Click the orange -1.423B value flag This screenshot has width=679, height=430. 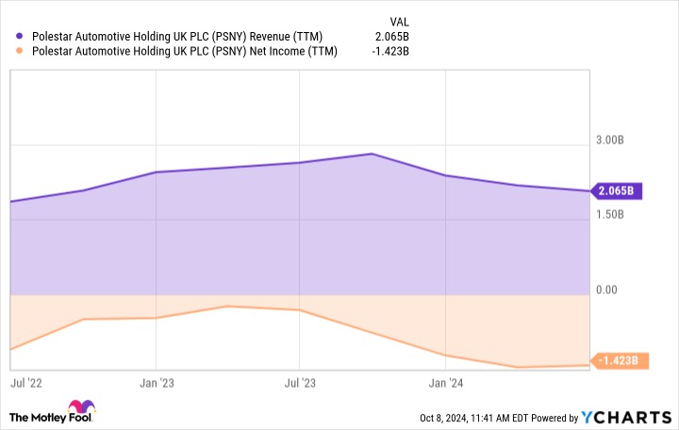(x=618, y=360)
